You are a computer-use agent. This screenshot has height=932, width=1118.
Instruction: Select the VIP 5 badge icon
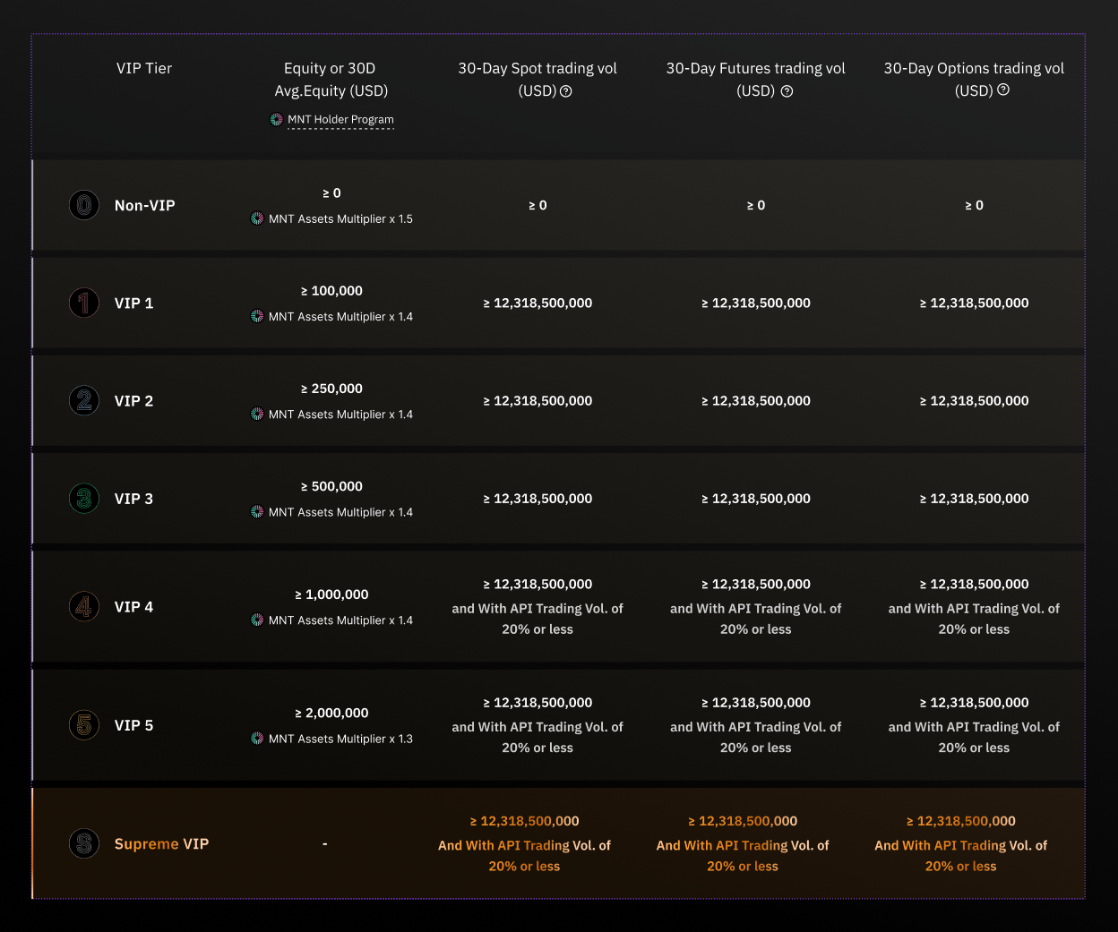tap(83, 725)
